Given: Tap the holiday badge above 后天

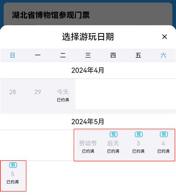Looking at the screenshot, I should (x=114, y=134).
